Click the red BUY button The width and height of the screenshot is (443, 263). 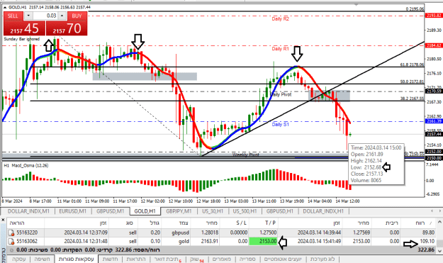[77, 16]
